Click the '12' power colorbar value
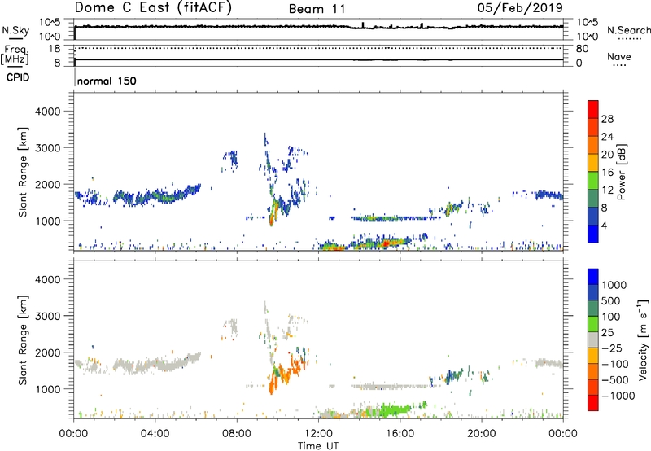The height and width of the screenshot is (451, 651). click(x=607, y=190)
